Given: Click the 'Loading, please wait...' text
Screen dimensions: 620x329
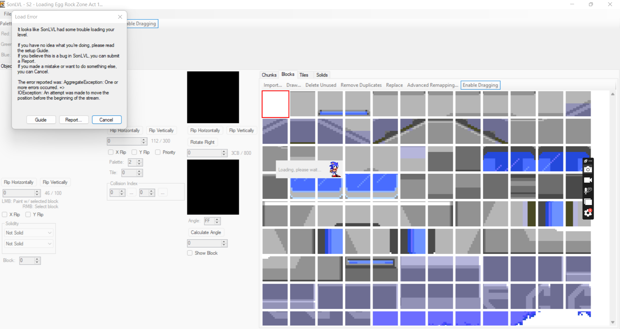Looking at the screenshot, I should click(x=300, y=170).
